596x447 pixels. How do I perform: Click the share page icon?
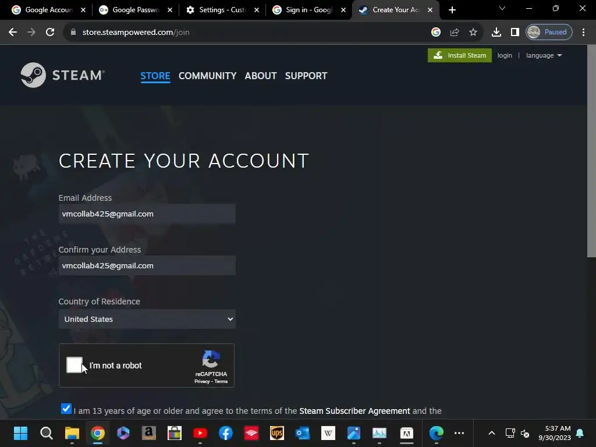[x=454, y=33]
